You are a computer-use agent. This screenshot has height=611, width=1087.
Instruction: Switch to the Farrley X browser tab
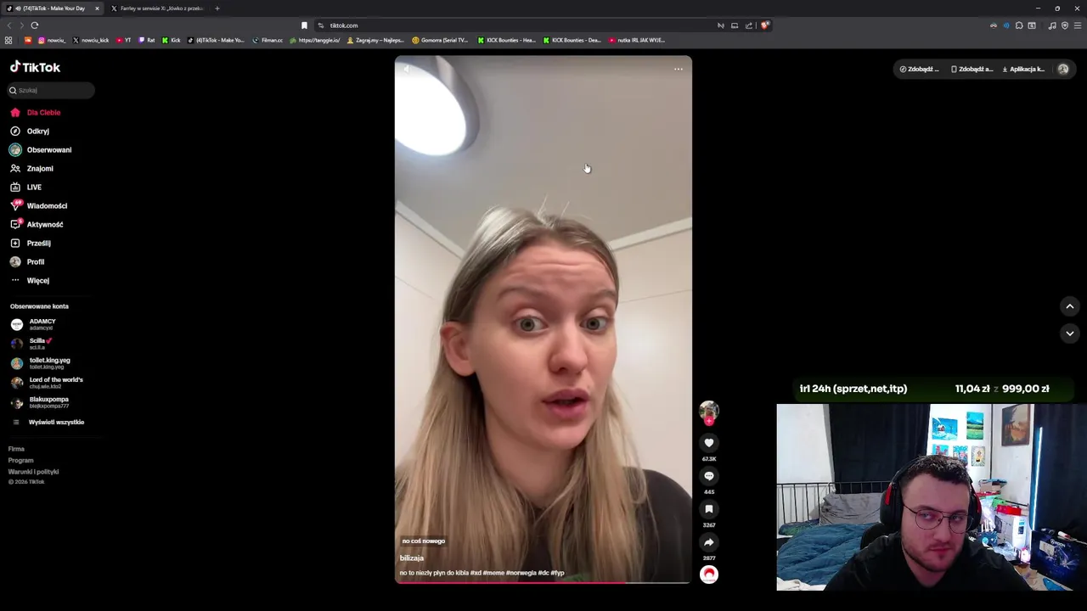pos(157,8)
